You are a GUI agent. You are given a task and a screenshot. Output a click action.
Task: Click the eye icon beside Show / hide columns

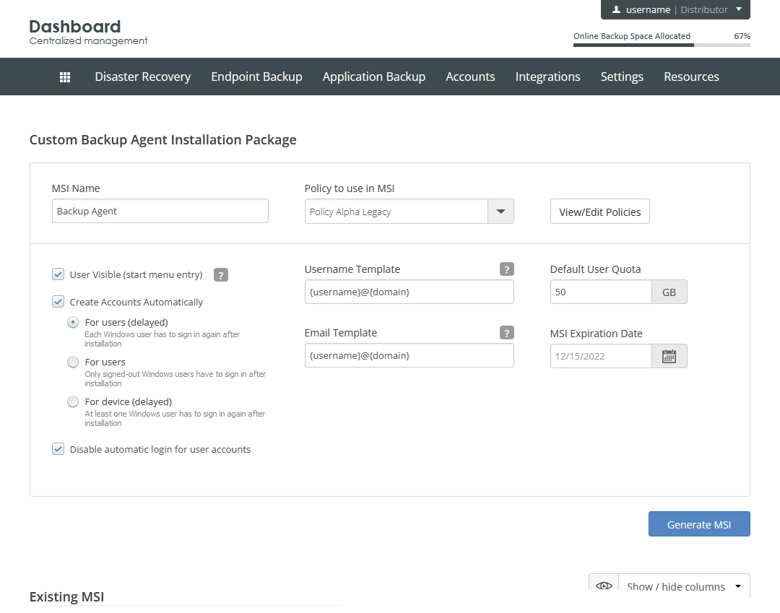tap(604, 586)
